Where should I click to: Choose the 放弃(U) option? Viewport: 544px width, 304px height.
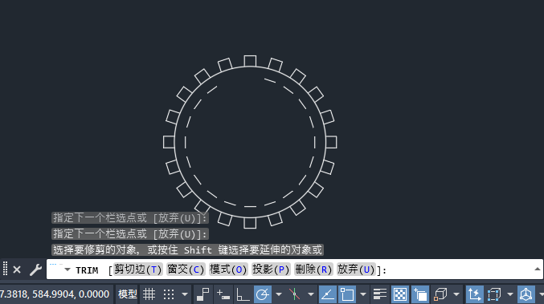(x=356, y=270)
